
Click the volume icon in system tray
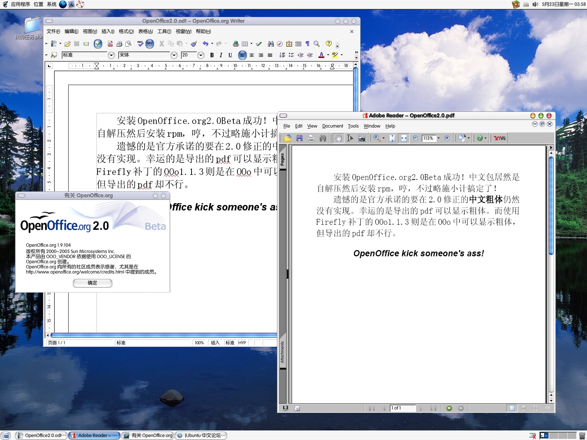pyautogui.click(x=535, y=4)
